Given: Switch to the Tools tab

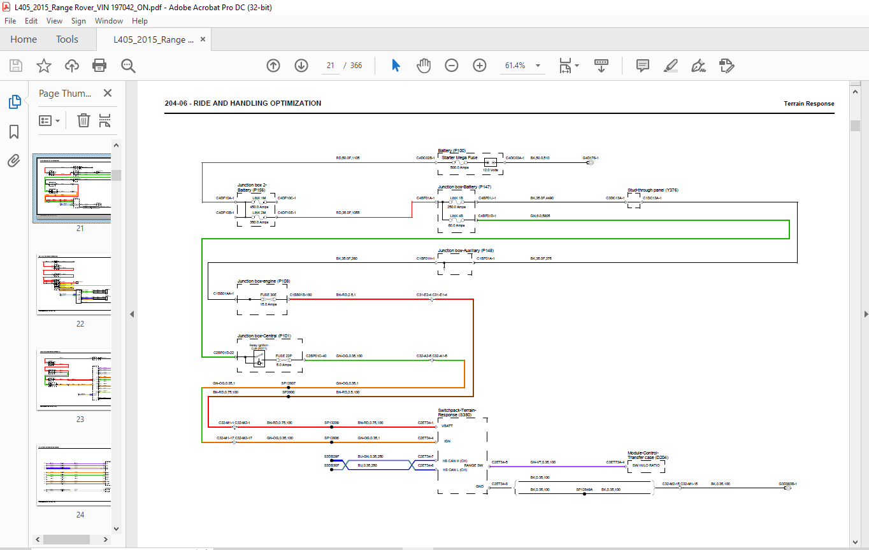Looking at the screenshot, I should [67, 39].
